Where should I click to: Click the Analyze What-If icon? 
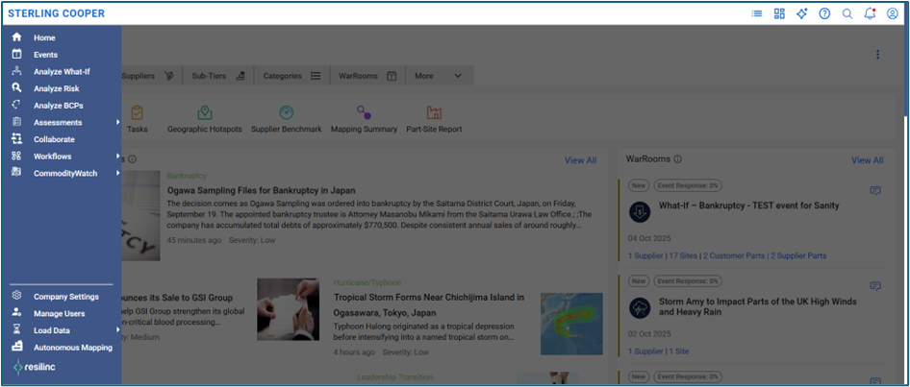(x=16, y=71)
